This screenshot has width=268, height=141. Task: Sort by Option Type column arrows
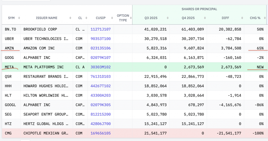coord(131,18)
